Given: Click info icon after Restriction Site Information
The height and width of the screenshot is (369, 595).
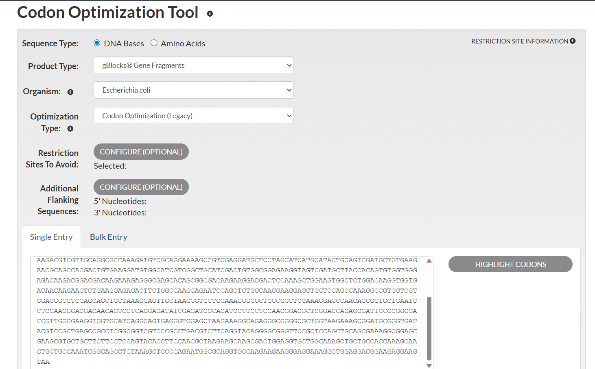Looking at the screenshot, I should point(573,41).
